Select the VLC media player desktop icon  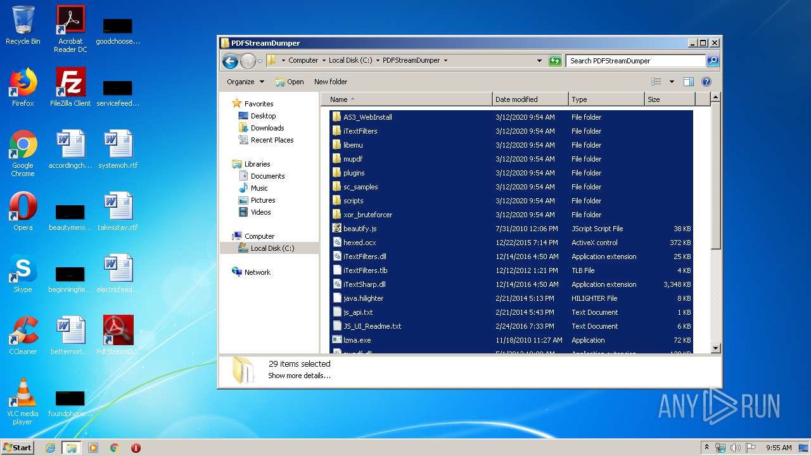[x=23, y=402]
